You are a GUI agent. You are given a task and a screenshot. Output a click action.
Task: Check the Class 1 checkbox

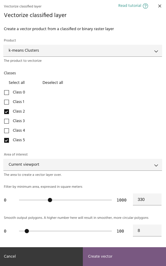pyautogui.click(x=7, y=102)
